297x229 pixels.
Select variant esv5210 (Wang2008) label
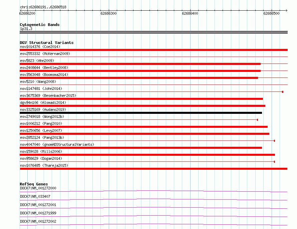click(x=38, y=82)
